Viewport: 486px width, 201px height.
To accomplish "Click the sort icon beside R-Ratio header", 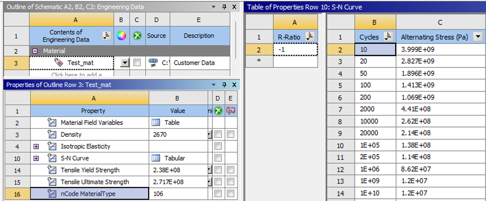I will [x=310, y=37].
